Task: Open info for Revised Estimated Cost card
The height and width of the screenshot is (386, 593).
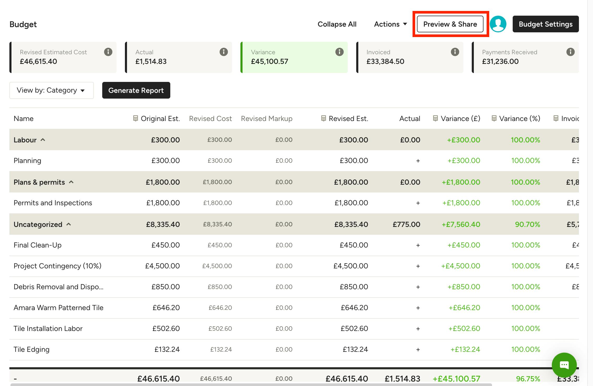Action: click(108, 52)
